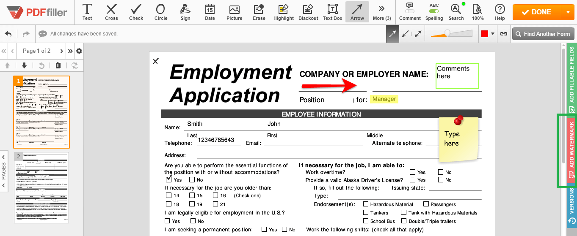
Task: Click the Manager position field
Action: (384, 99)
